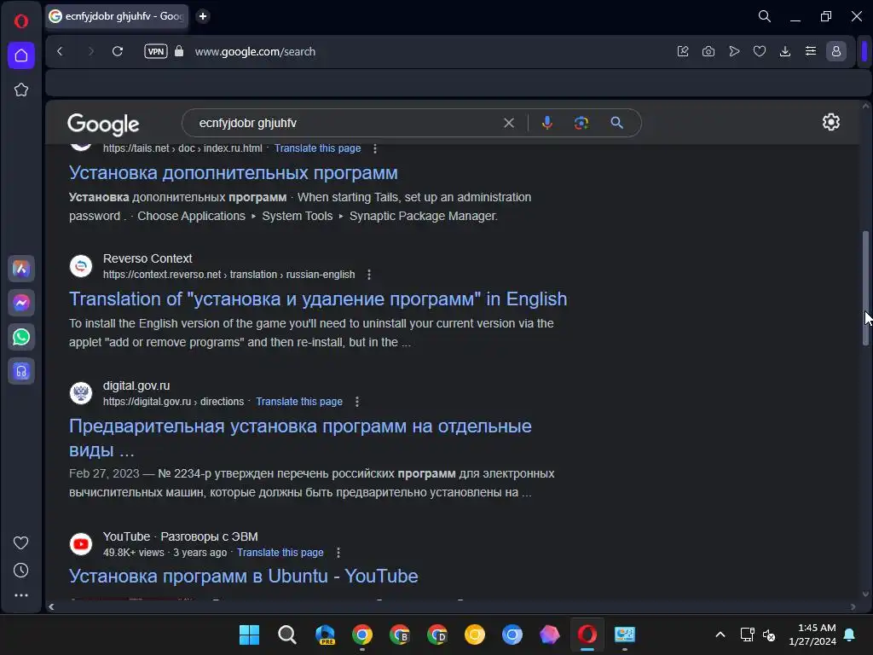Open the sidebar player headphones icon
This screenshot has width=873, height=655.
[x=21, y=371]
